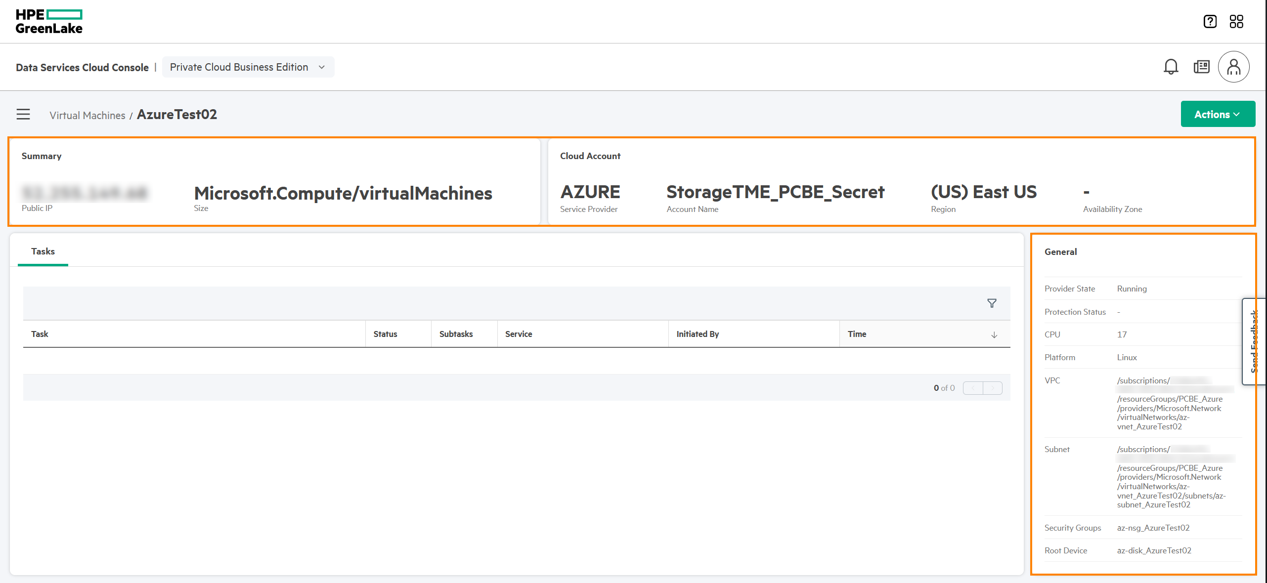Click the HPE GreenLake logo
This screenshot has height=583, width=1267.
pos(49,22)
